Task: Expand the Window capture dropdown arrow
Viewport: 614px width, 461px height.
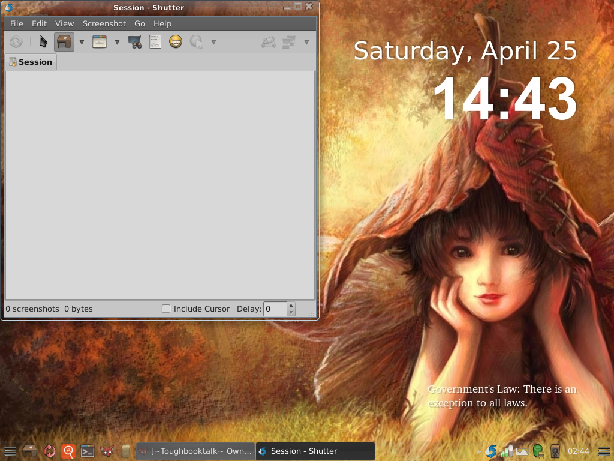Action: coord(117,42)
